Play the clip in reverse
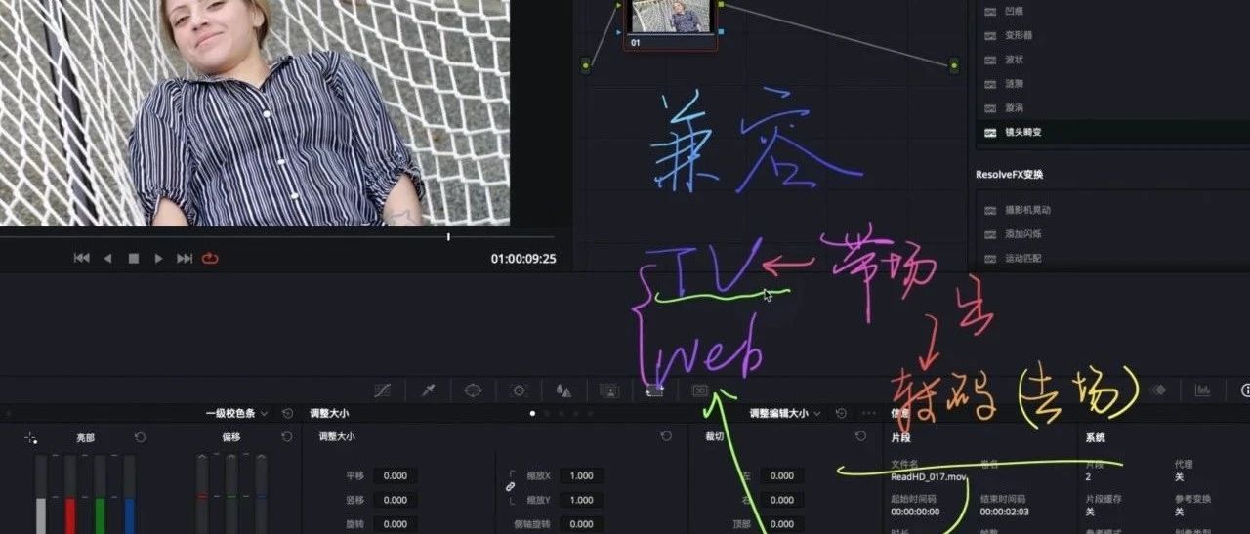 (107, 258)
